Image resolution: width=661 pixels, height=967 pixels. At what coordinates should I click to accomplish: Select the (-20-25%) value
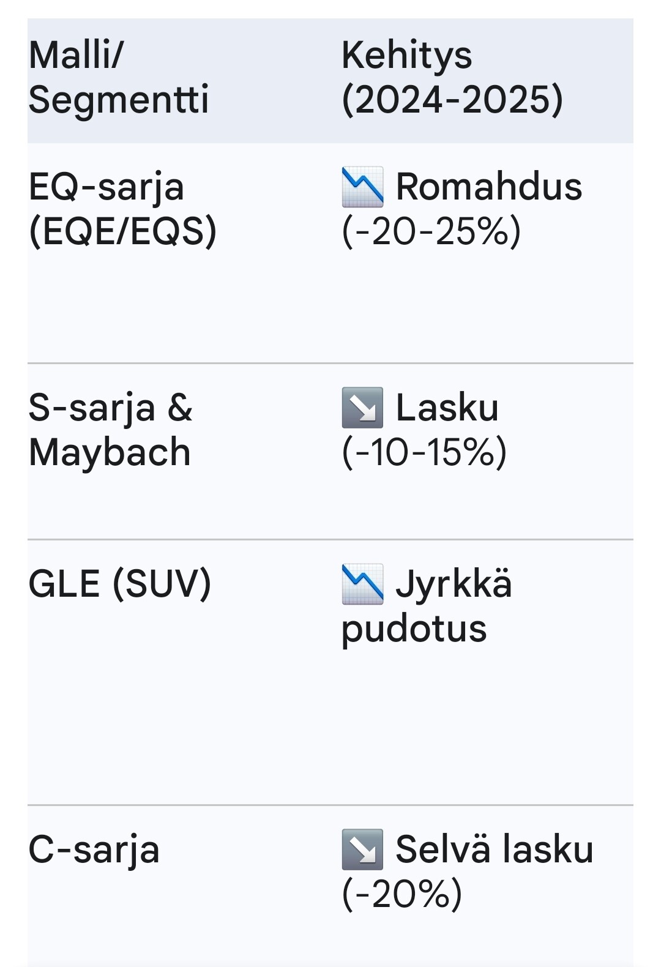coord(431,231)
